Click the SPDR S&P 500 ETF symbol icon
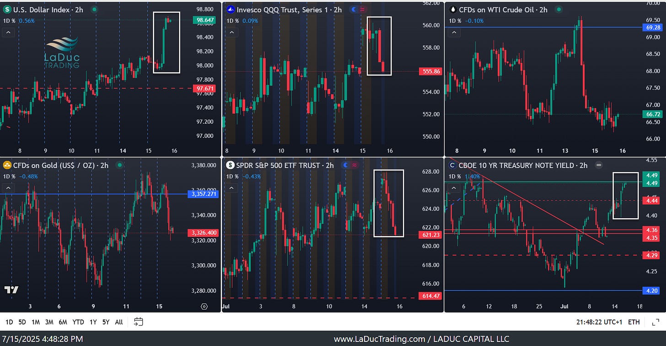 point(231,165)
